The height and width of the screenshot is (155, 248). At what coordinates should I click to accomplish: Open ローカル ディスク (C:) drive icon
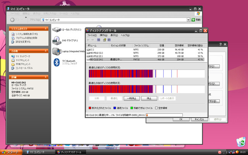(56, 30)
